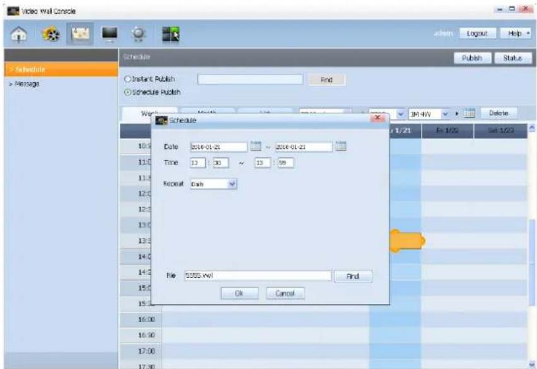
Task: Confirm the dialog with Ok
Action: 239,293
